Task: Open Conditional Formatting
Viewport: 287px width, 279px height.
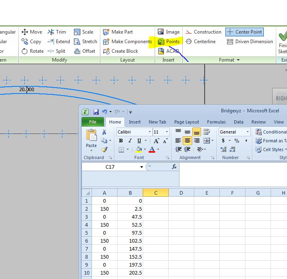Action: [271, 132]
